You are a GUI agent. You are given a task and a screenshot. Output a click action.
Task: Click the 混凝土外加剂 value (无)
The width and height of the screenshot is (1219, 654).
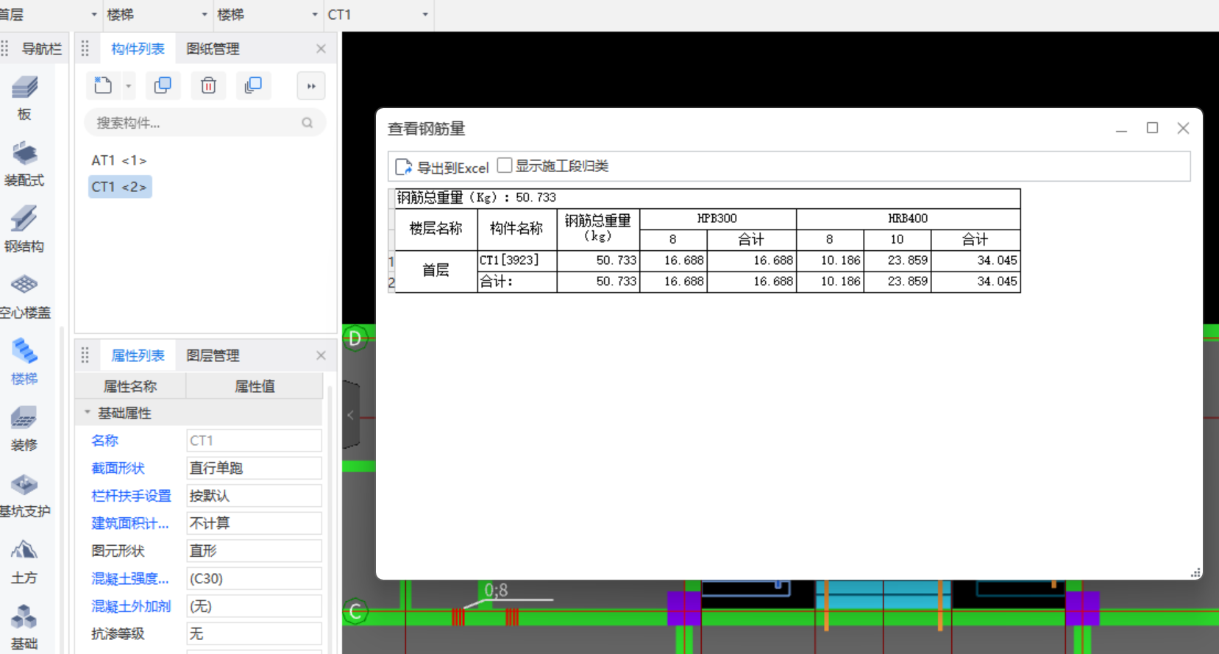(x=254, y=606)
